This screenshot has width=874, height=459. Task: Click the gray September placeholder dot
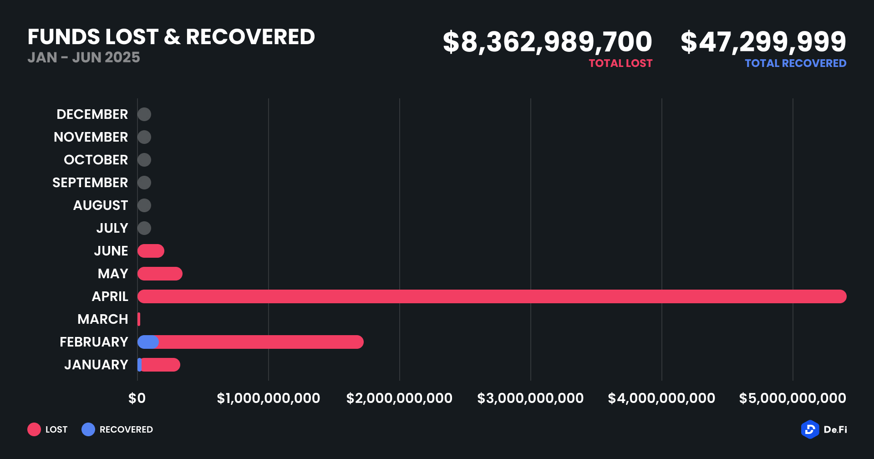click(144, 183)
